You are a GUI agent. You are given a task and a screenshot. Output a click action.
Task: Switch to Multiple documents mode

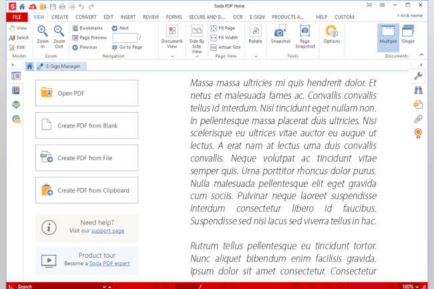click(387, 35)
